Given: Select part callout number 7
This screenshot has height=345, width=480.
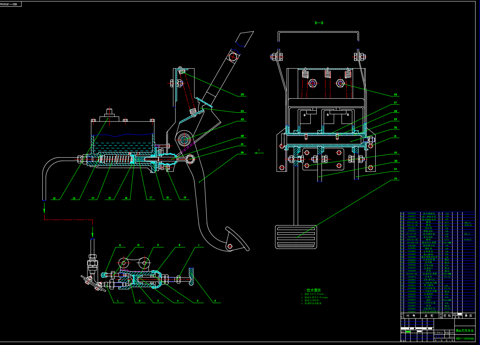Looking at the screenshot, I should point(199,245).
